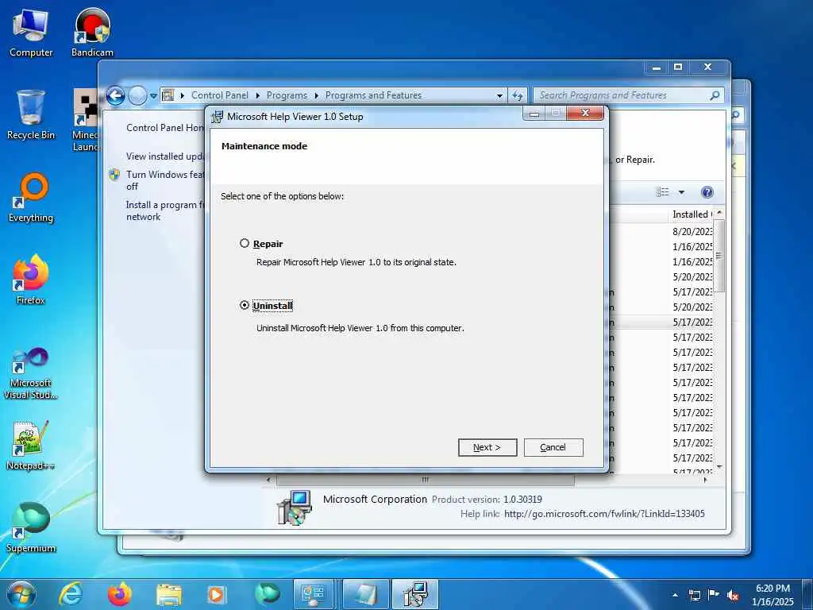Screen dimensions: 813x610
Task: Open Computer desktop icon
Action: click(31, 33)
